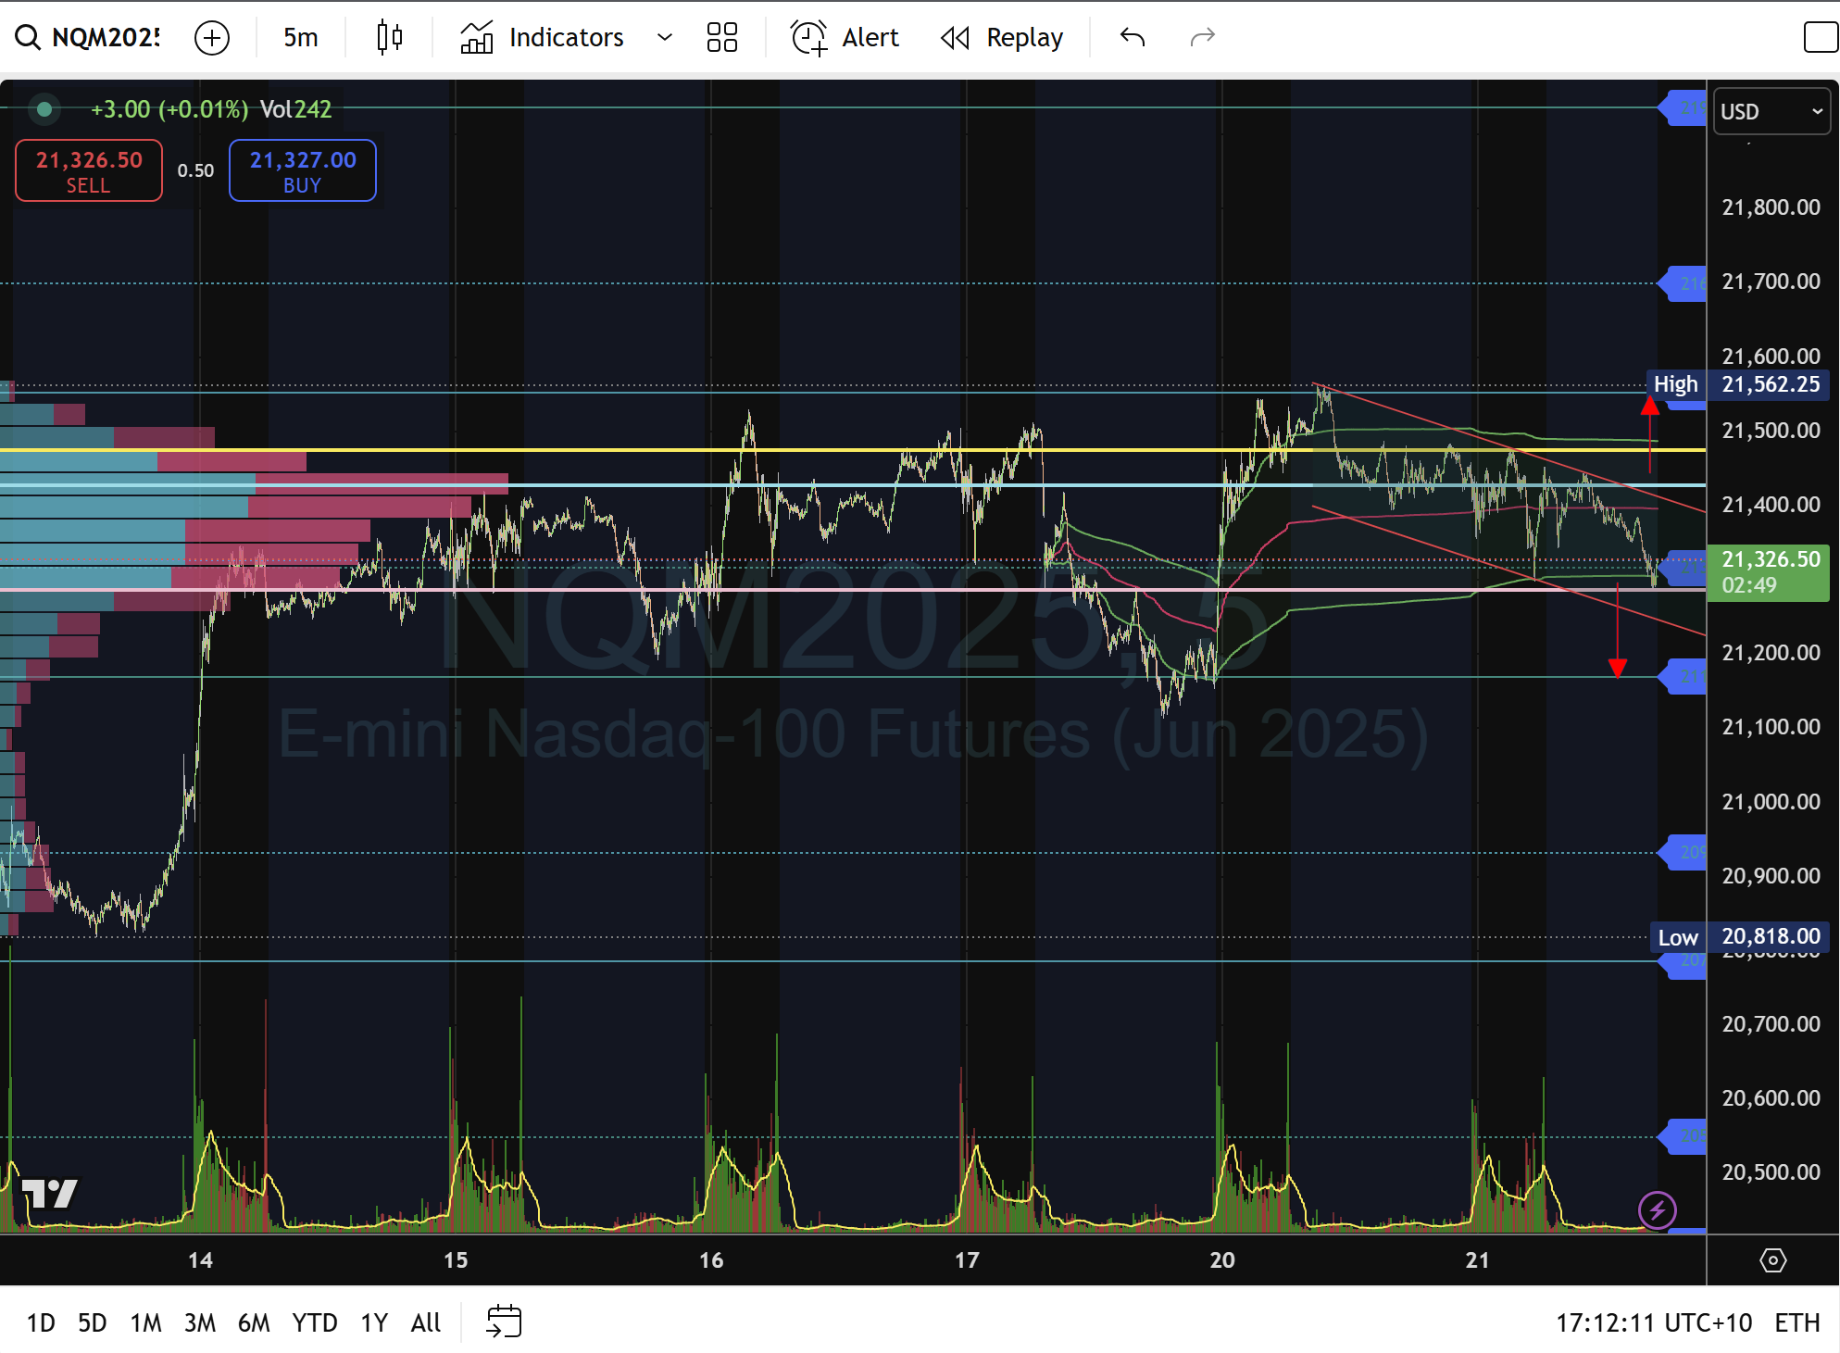Add symbol to compare with plus icon
Viewport: 1840px width, 1353px height.
[x=212, y=38]
